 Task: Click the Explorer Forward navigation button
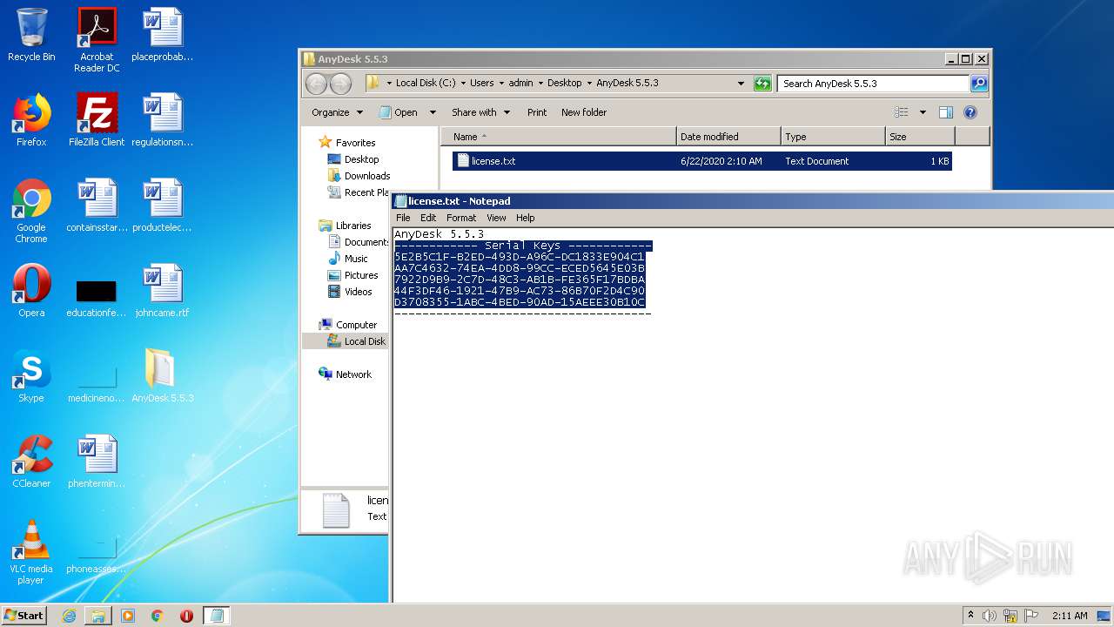point(340,84)
